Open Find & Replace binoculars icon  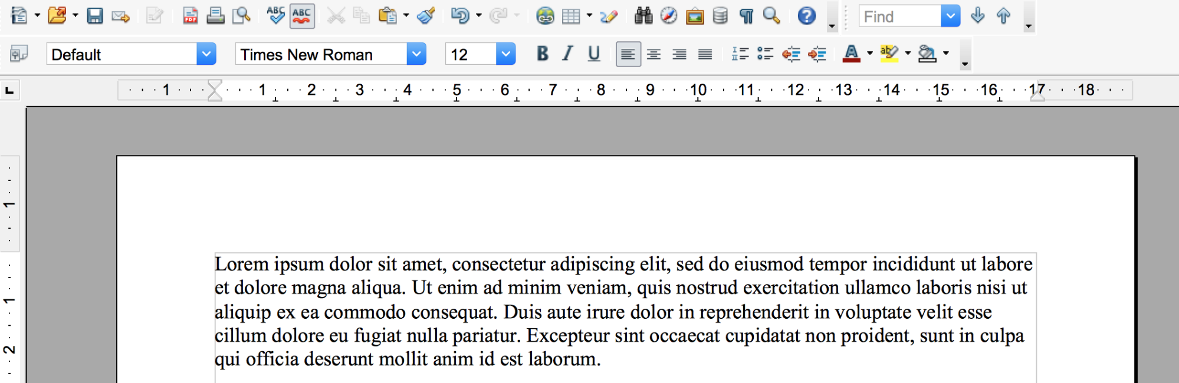(x=643, y=16)
